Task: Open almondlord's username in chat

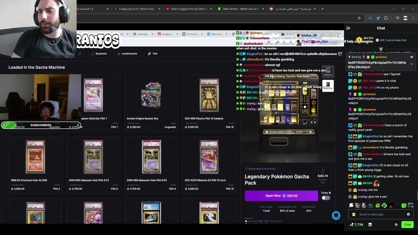Action: [x=371, y=148]
